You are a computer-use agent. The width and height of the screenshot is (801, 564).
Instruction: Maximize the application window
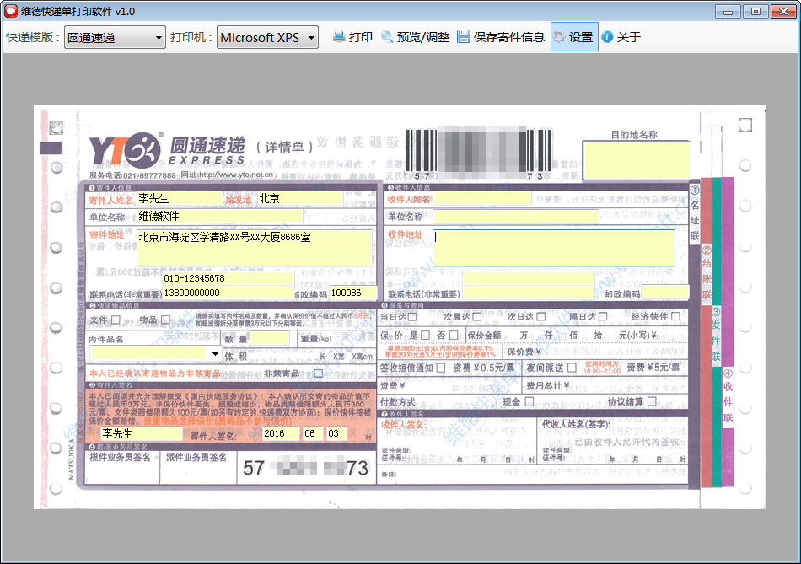[755, 11]
